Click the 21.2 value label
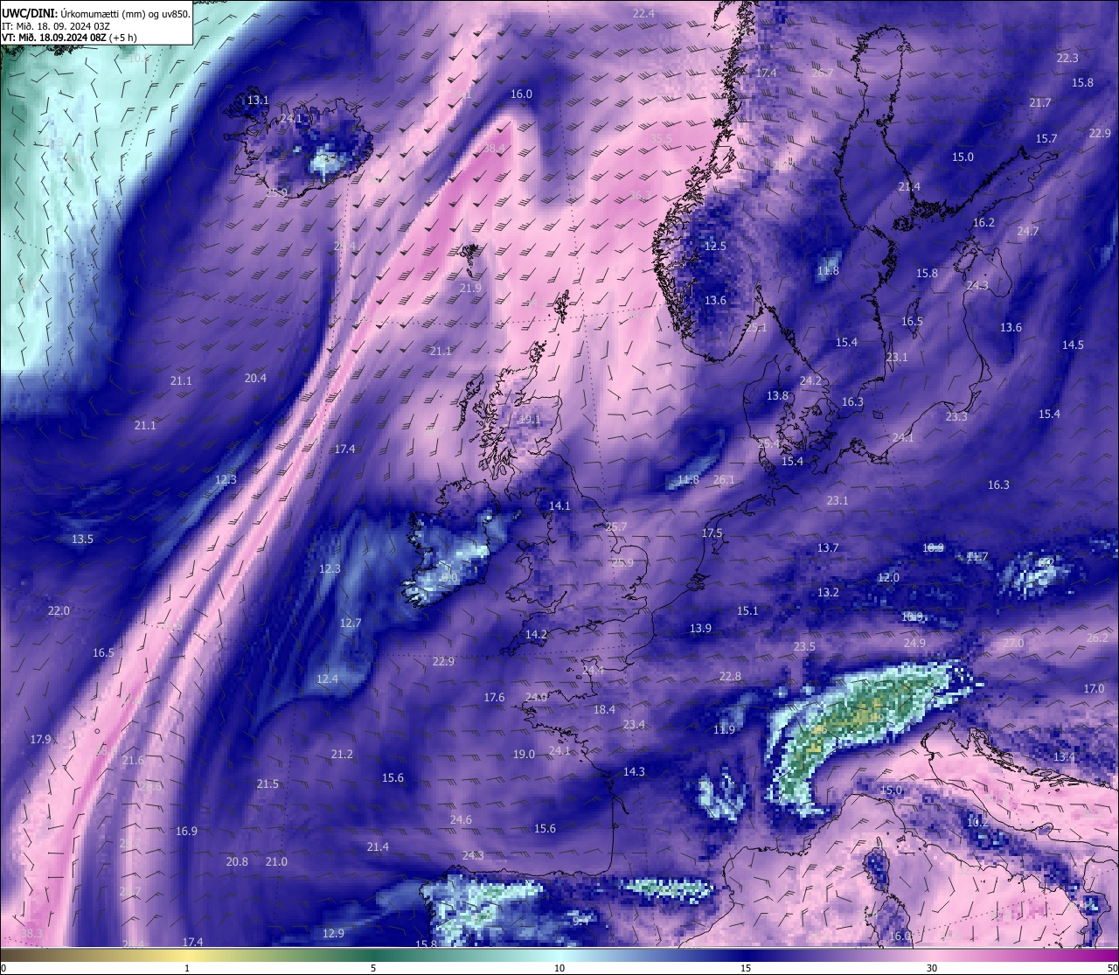This screenshot has width=1119, height=975. click(x=342, y=755)
